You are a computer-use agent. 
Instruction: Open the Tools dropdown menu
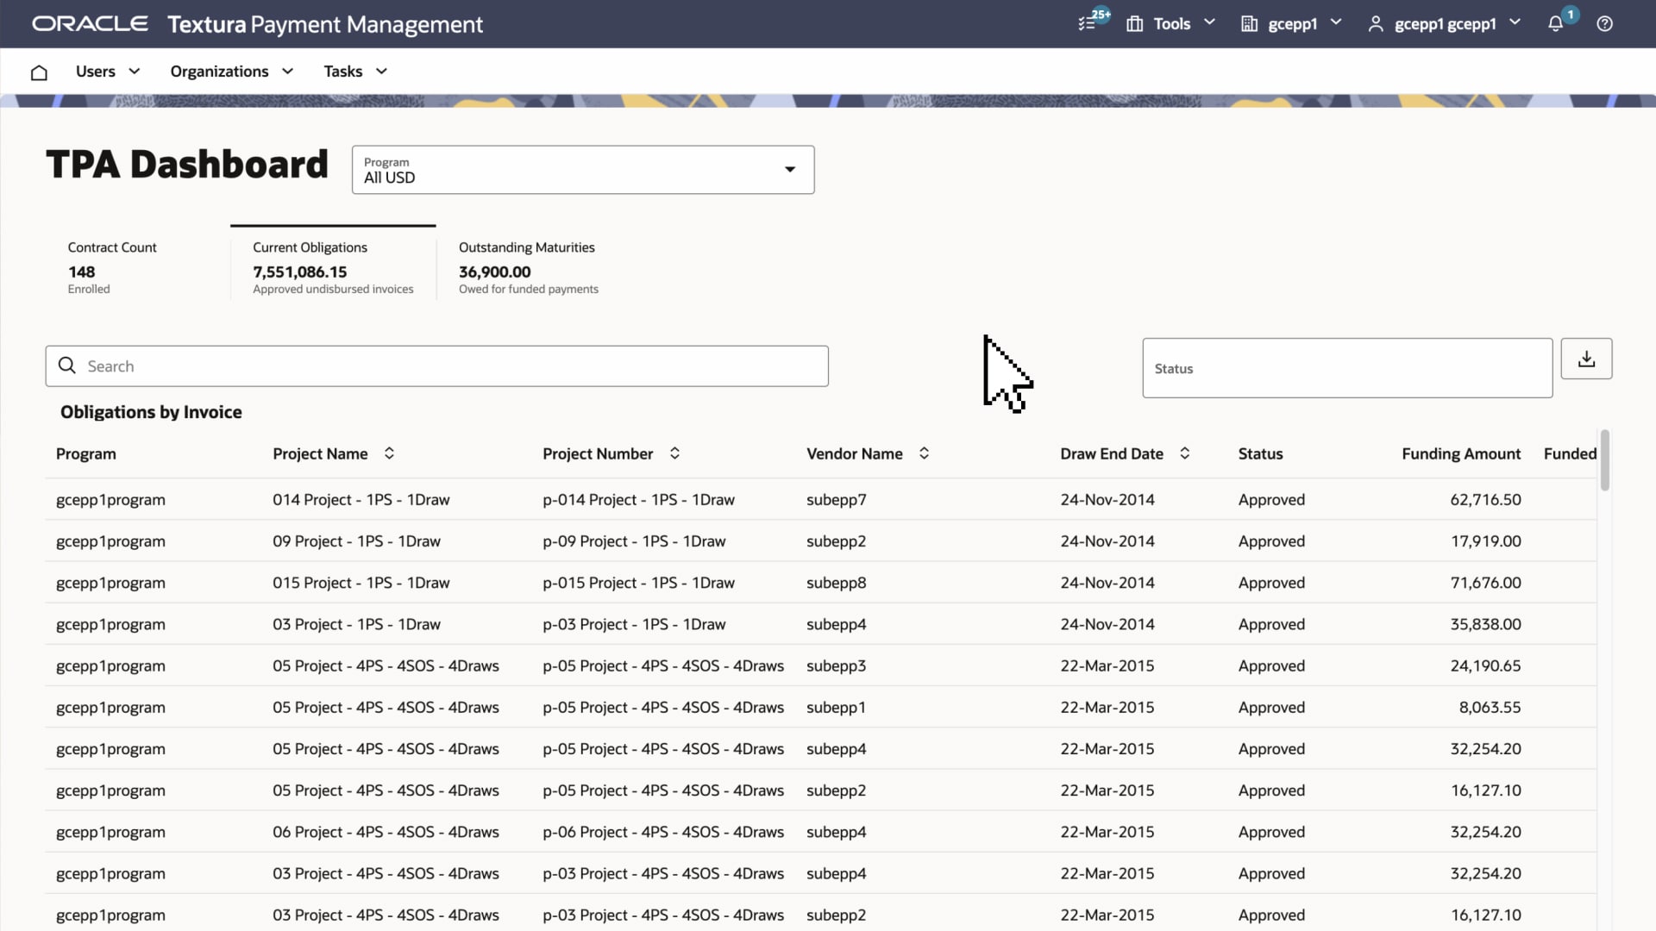pyautogui.click(x=1171, y=24)
